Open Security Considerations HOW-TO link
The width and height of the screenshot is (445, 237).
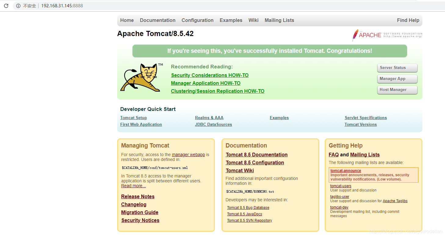point(210,75)
